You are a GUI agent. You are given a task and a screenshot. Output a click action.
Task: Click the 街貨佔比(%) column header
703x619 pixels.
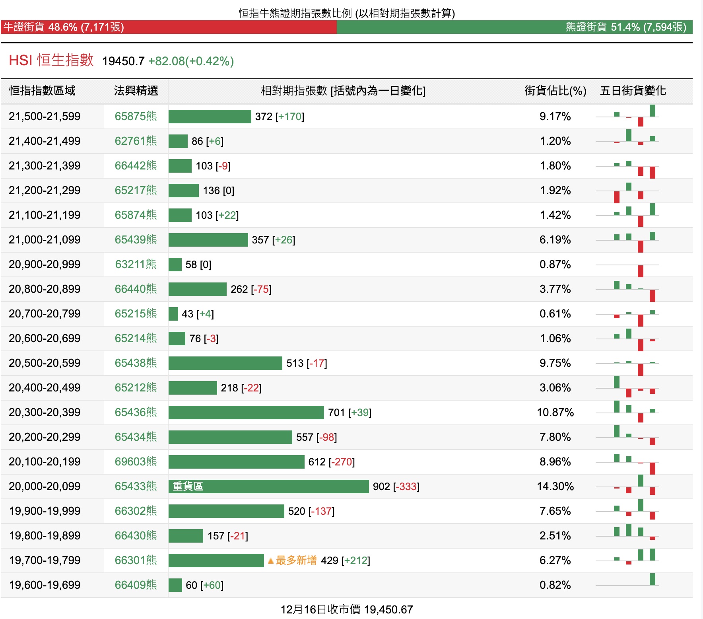pos(555,91)
